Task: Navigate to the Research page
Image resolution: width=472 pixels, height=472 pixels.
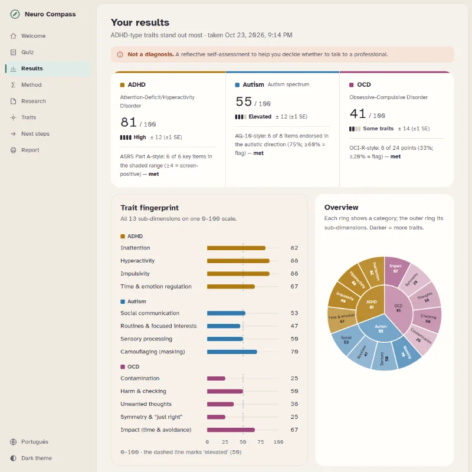Action: (x=48, y=101)
